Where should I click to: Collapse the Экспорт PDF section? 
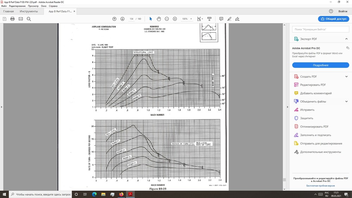(x=346, y=39)
